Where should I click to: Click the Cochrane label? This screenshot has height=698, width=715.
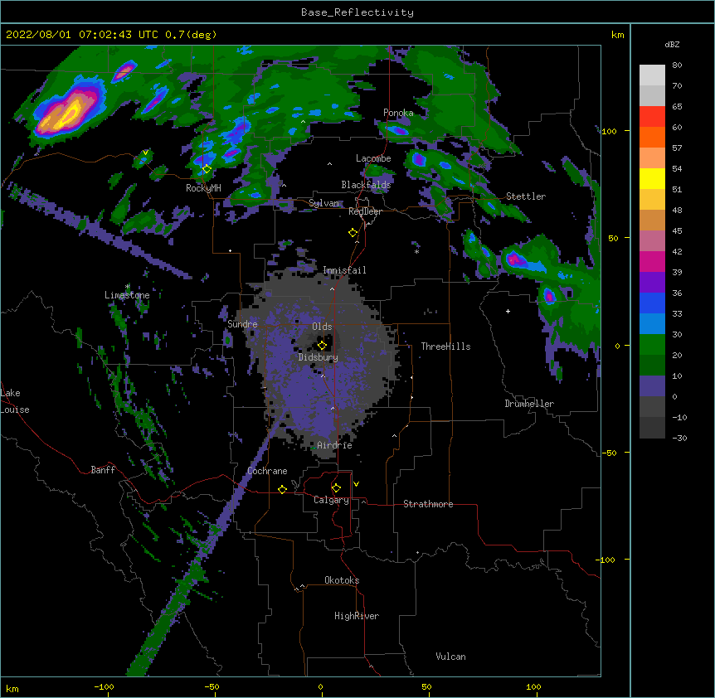[267, 471]
